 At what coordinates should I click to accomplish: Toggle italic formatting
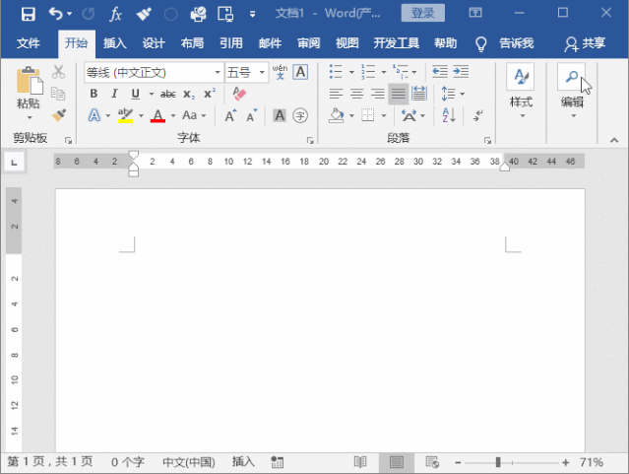(x=114, y=94)
